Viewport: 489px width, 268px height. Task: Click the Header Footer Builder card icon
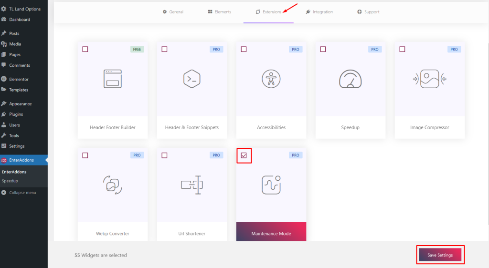coord(113,79)
